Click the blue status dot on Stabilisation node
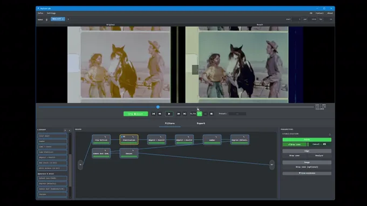 click(122, 137)
